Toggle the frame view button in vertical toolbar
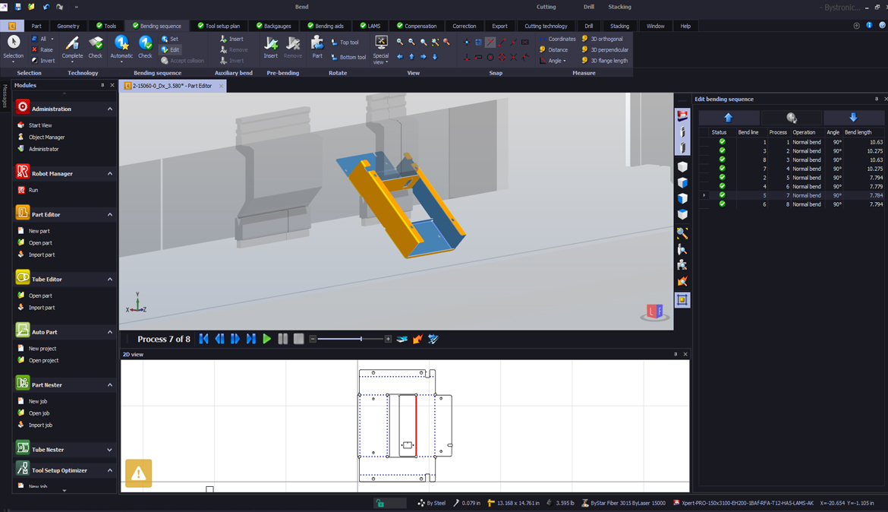The height and width of the screenshot is (512, 888). 682,300
